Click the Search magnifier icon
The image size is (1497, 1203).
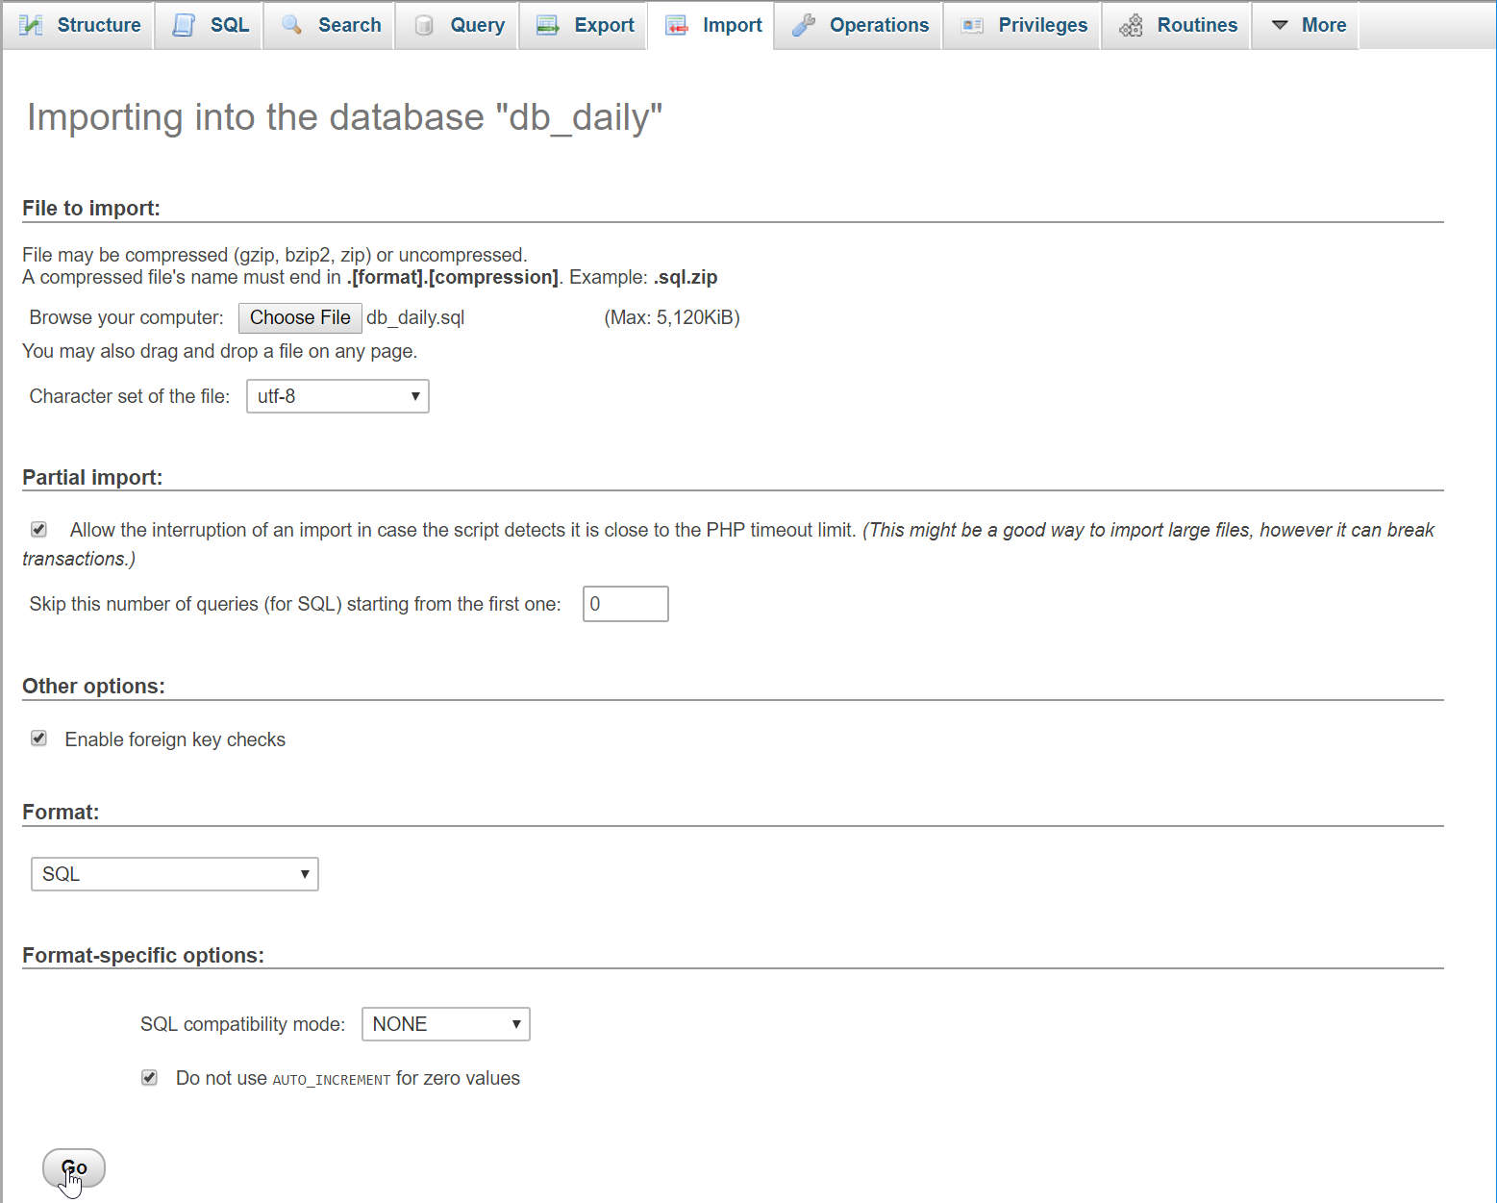tap(292, 25)
